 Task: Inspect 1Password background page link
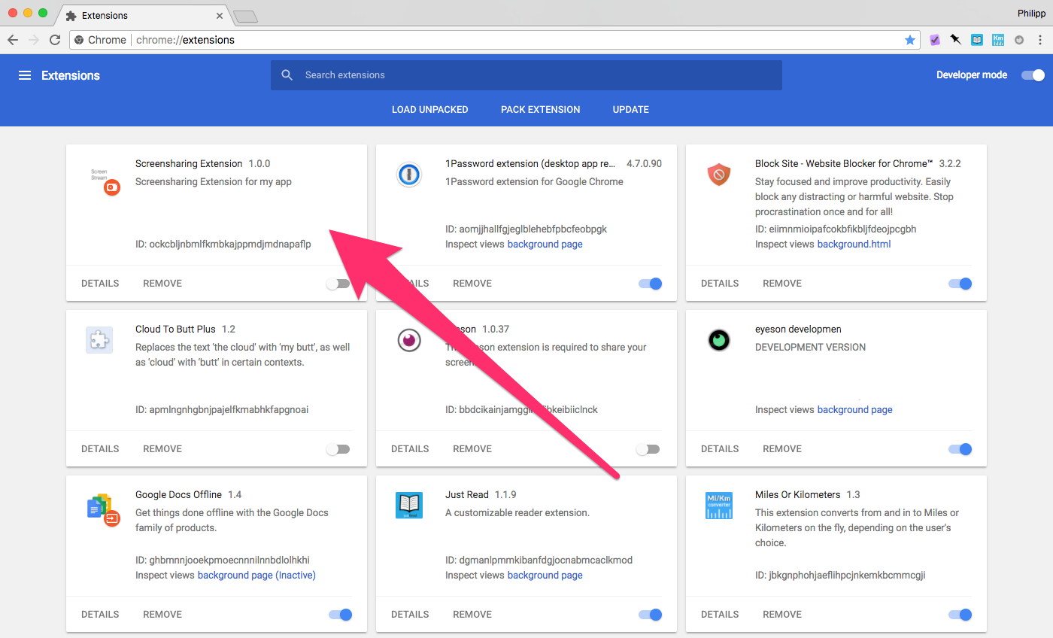point(545,245)
